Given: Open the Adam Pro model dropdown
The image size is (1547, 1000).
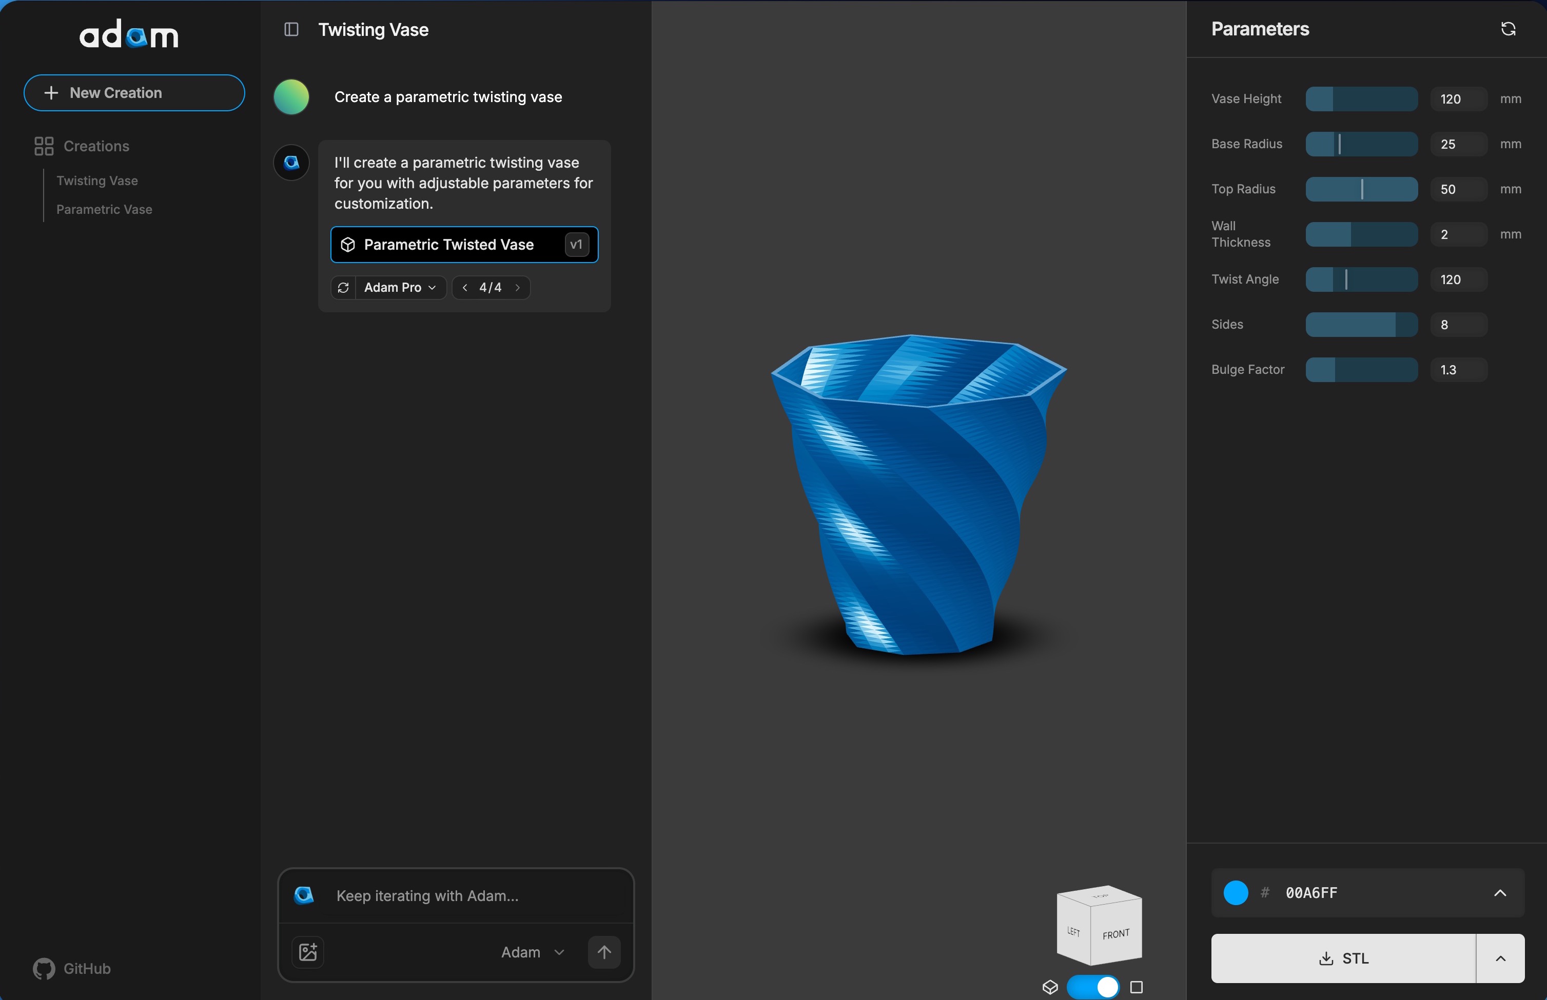Looking at the screenshot, I should (x=400, y=287).
